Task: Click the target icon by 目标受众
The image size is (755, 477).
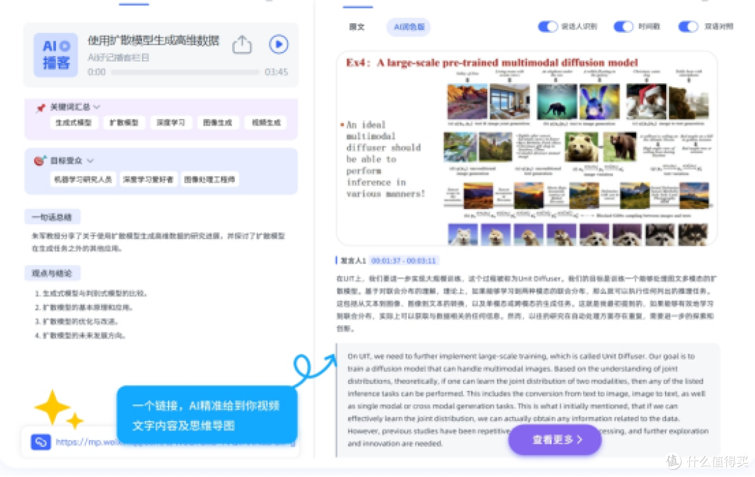Action: point(40,160)
